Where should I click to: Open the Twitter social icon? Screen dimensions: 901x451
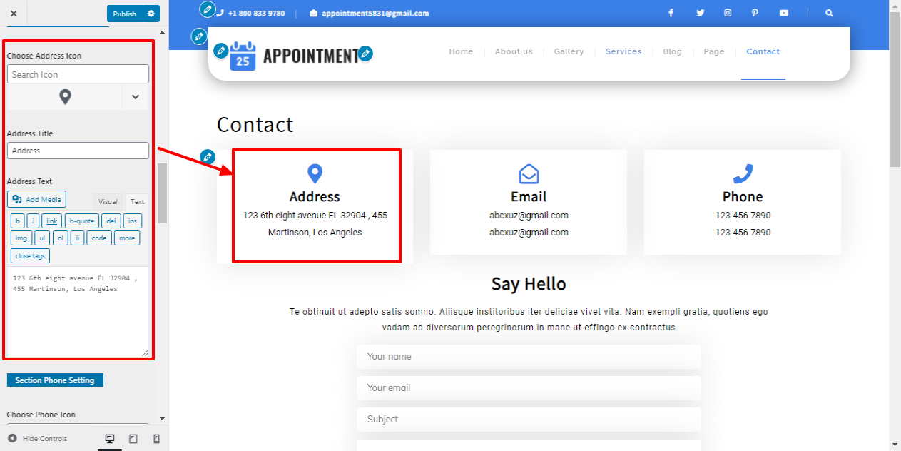tap(700, 13)
